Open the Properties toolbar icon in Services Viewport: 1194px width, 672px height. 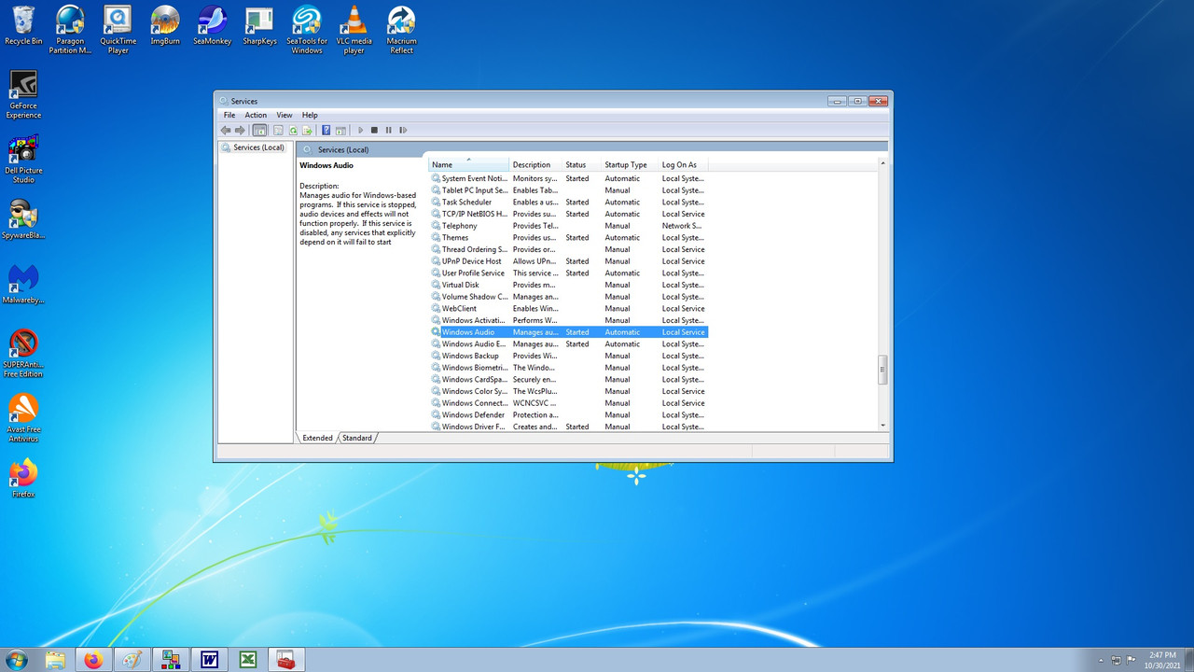(278, 130)
